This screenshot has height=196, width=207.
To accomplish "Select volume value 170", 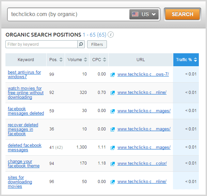I will point(83,163).
